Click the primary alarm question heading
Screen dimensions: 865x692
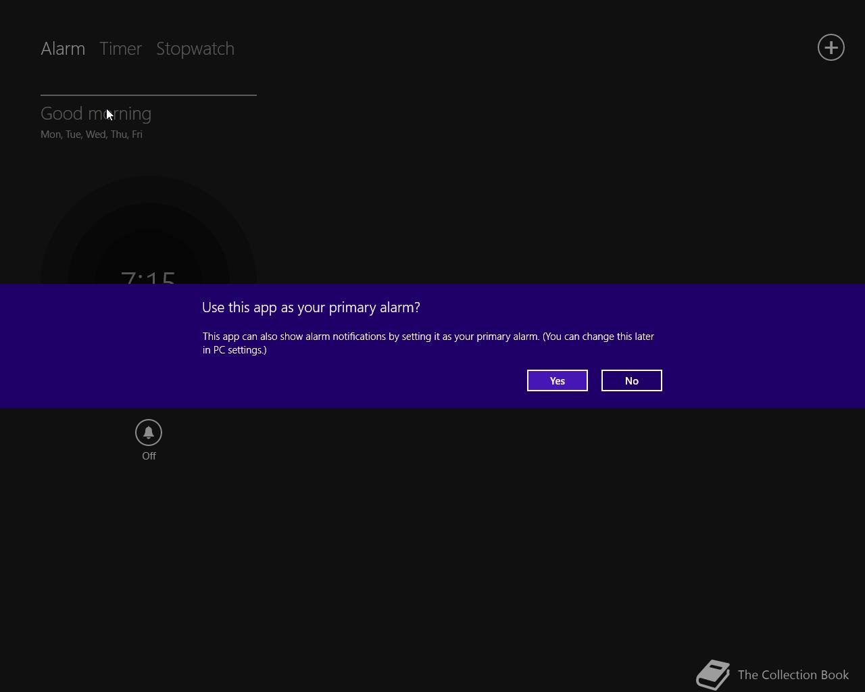click(x=311, y=307)
